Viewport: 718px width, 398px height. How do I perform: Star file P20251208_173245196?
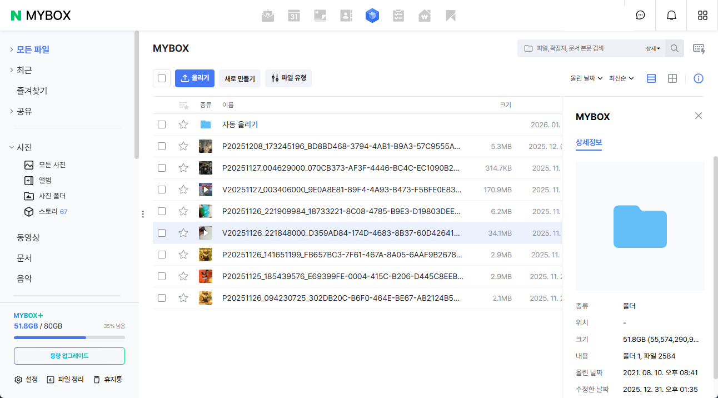(183, 146)
